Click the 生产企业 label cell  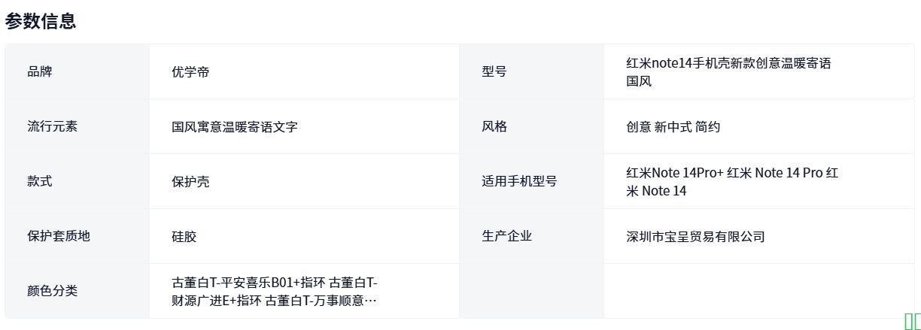pyautogui.click(x=506, y=236)
